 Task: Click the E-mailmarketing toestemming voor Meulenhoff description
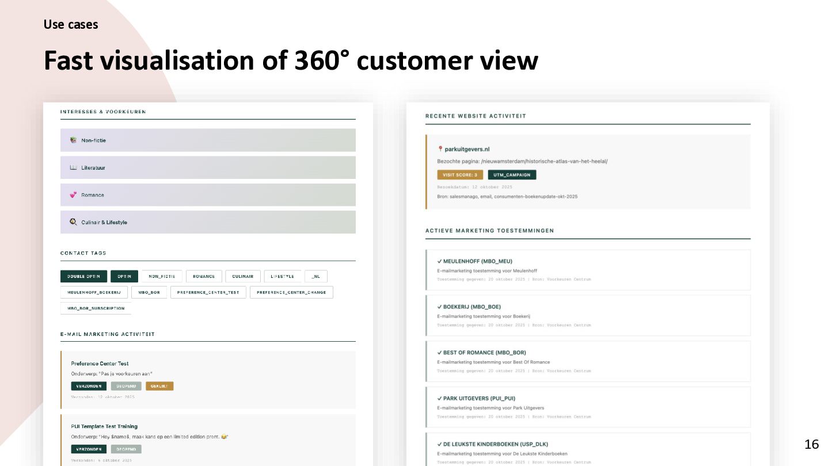(x=487, y=271)
